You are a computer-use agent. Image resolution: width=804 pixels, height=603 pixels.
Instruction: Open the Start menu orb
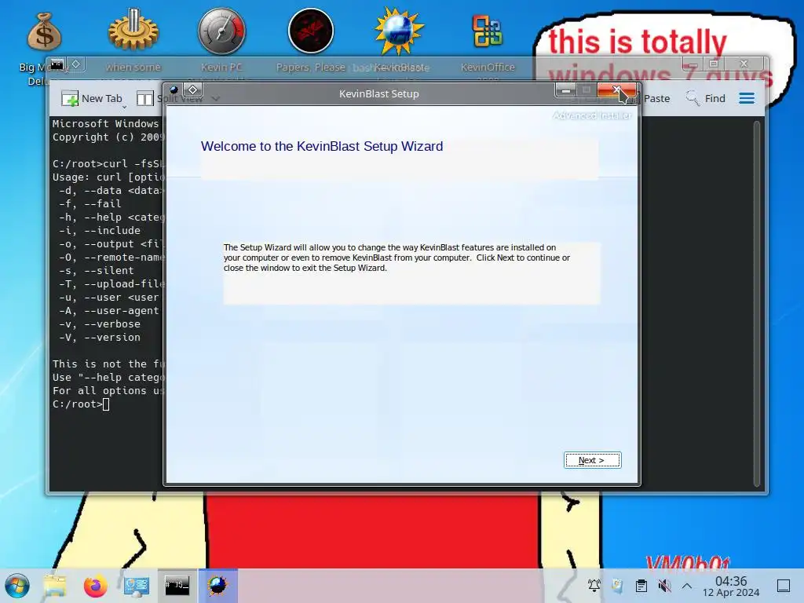tap(17, 586)
